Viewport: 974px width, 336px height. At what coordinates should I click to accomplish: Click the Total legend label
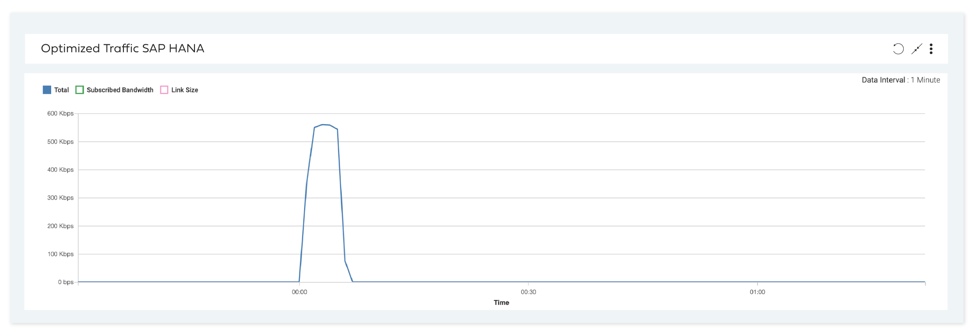click(x=61, y=90)
